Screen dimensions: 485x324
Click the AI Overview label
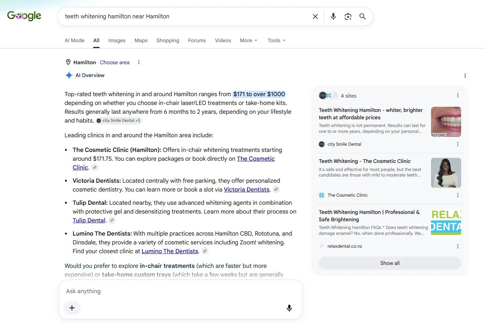[x=90, y=75]
